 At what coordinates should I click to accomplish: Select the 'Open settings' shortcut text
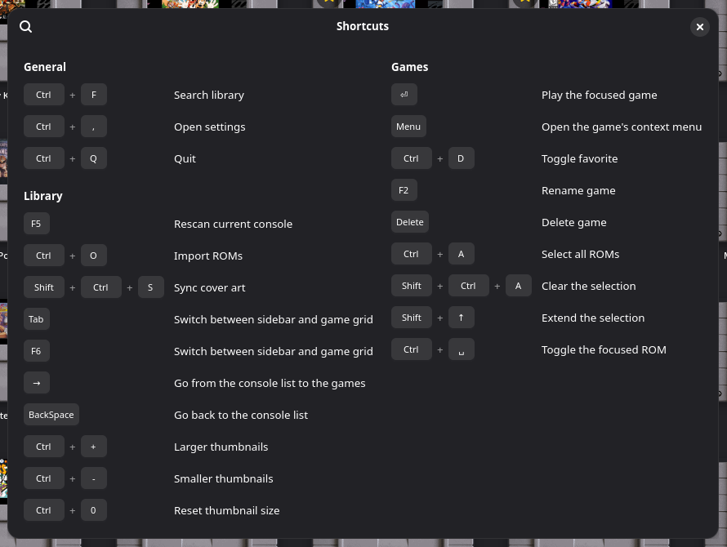point(210,127)
